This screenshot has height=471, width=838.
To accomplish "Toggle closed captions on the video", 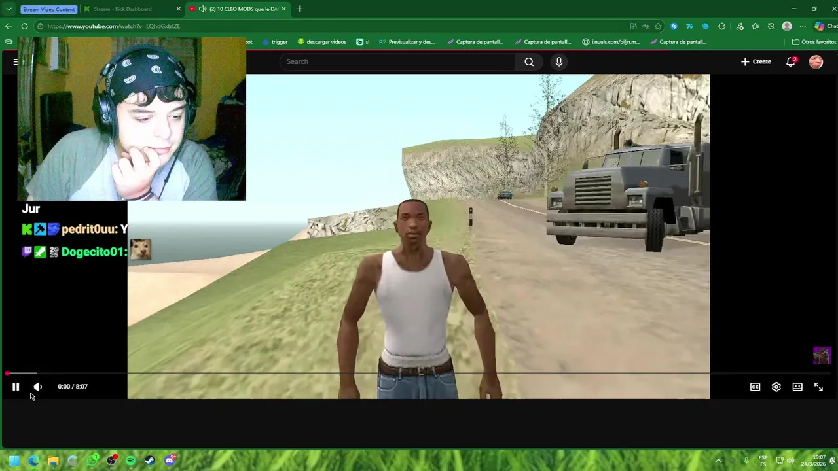I will tap(755, 387).
